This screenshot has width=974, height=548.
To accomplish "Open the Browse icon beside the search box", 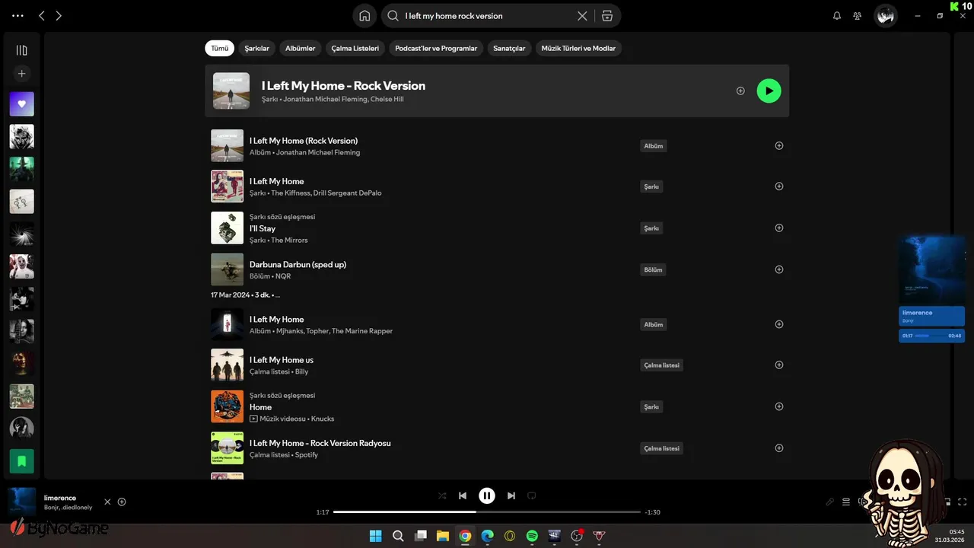I will pyautogui.click(x=606, y=16).
